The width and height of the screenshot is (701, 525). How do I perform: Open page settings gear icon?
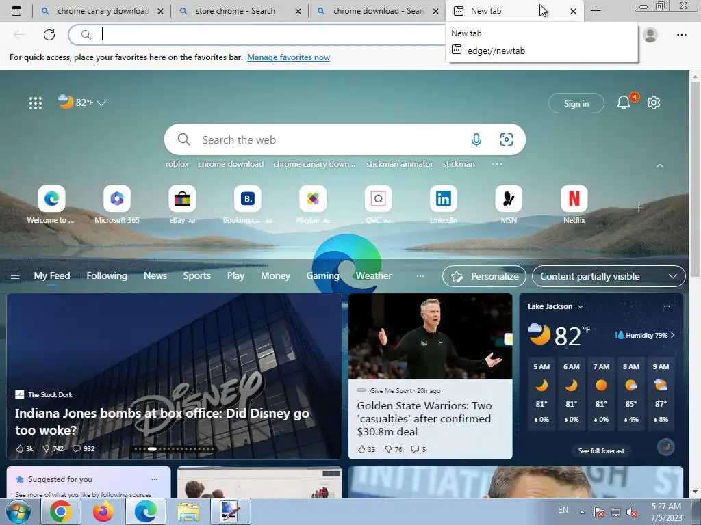654,103
